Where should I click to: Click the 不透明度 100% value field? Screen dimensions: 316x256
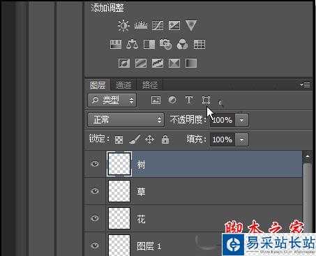223,120
